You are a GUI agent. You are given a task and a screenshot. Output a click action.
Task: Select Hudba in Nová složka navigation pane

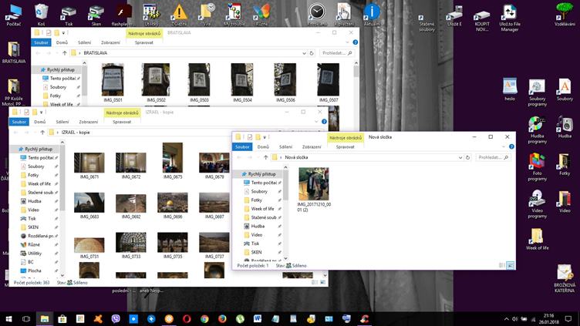258,226
